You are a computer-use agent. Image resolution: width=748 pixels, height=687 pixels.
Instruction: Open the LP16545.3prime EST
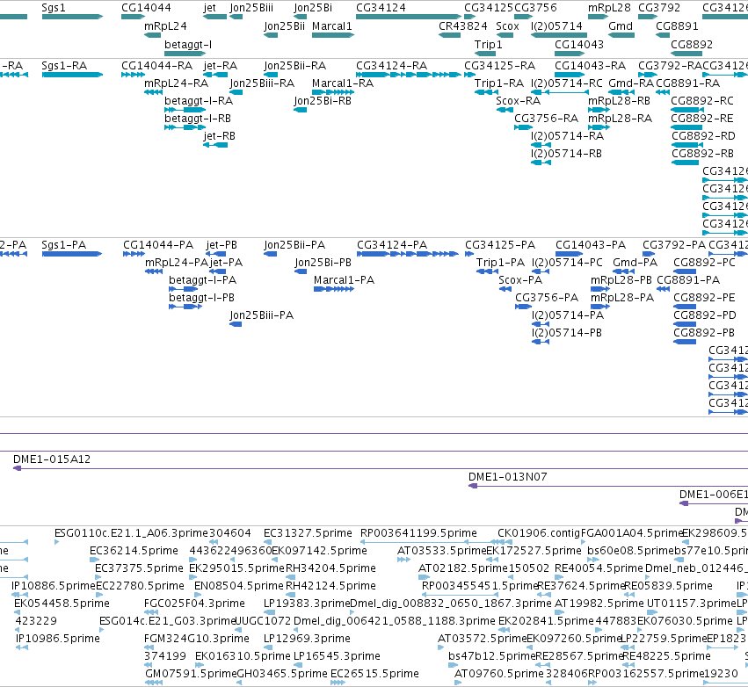click(x=298, y=664)
